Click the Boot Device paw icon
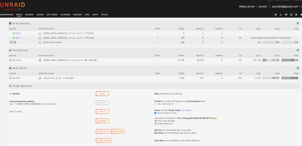Viewport: 302px width, 146px height. coord(10,68)
